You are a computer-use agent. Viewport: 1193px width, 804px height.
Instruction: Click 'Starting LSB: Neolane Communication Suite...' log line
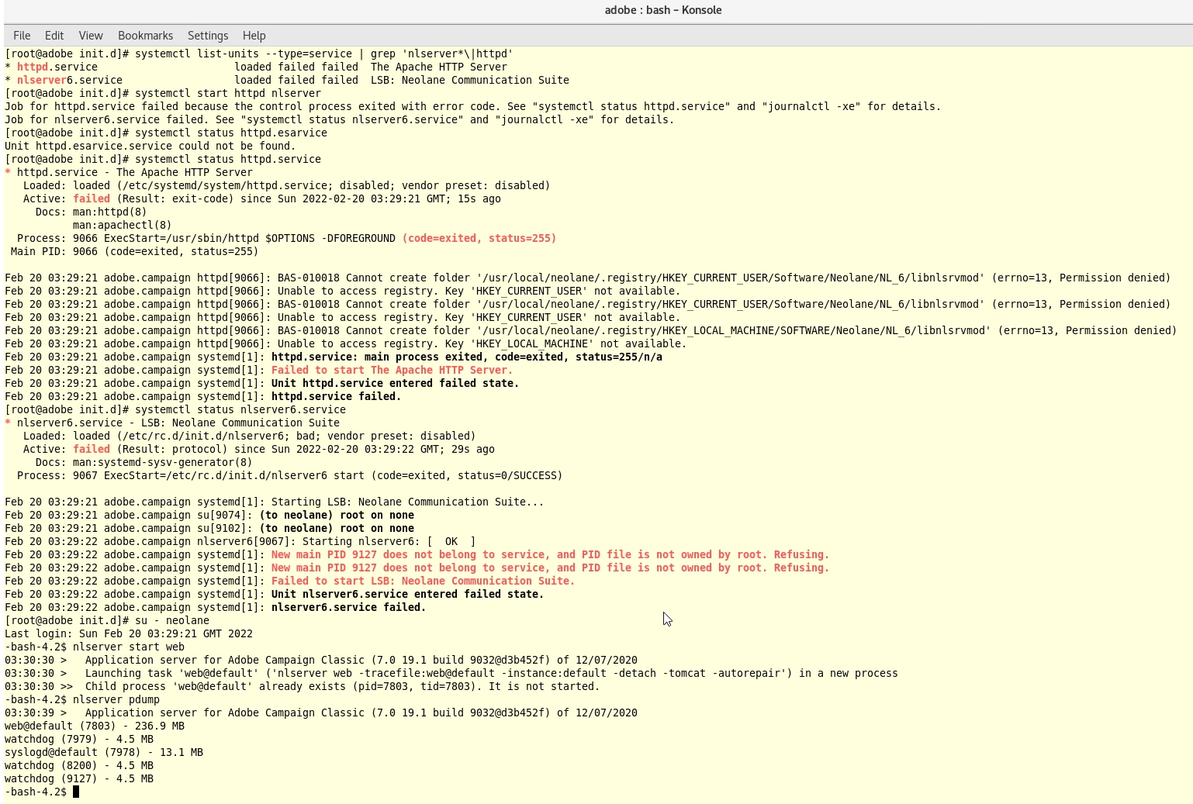tap(275, 502)
